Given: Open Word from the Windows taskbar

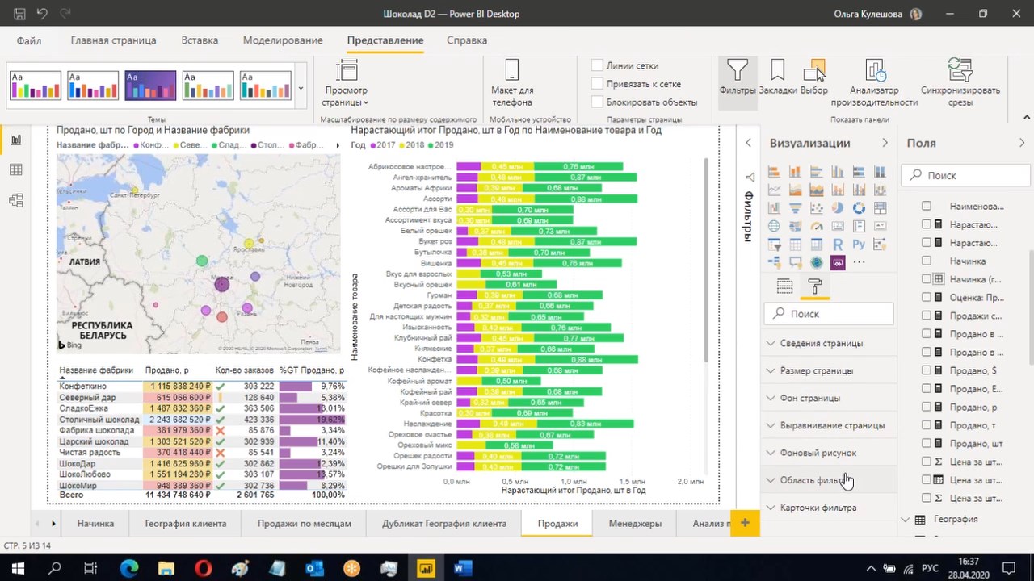Looking at the screenshot, I should click(x=462, y=568).
